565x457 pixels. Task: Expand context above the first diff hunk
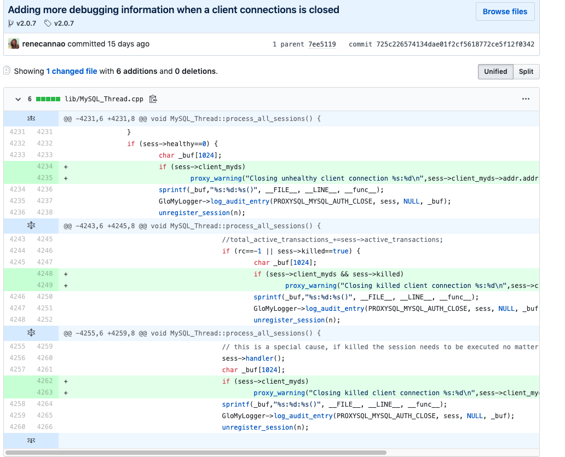click(x=31, y=118)
